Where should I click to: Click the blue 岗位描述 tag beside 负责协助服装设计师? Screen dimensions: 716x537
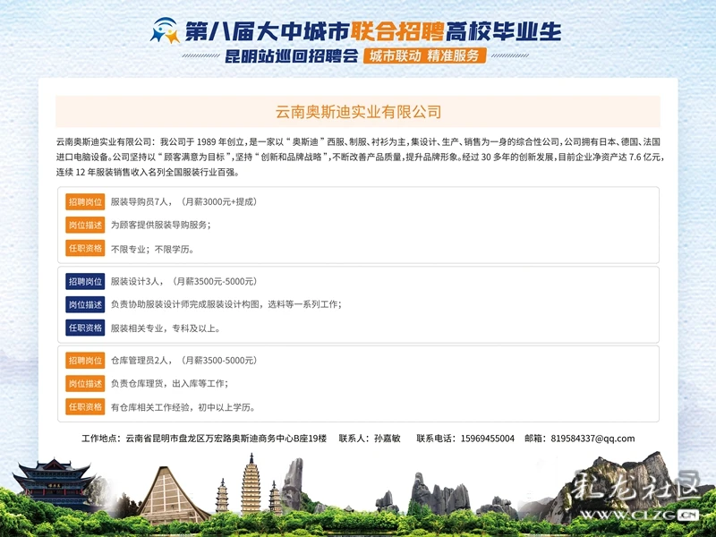click(85, 304)
